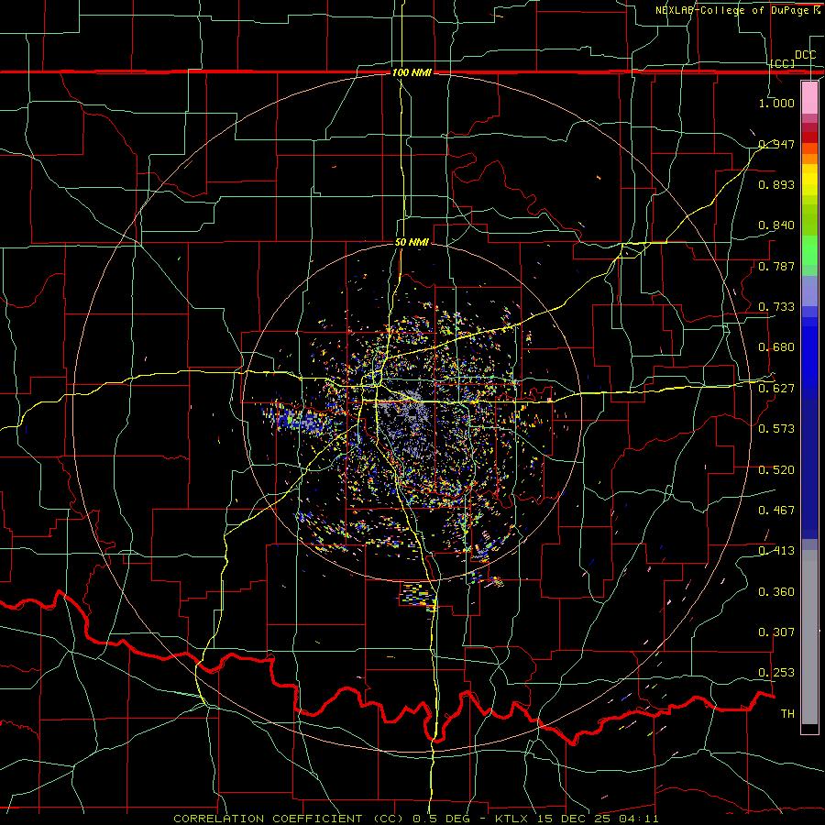825x825 pixels.
Task: Click CORRELATION COEFFICIENT (CC) in the caption
Action: 289,819
